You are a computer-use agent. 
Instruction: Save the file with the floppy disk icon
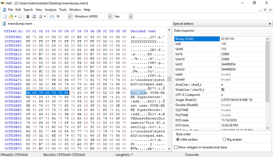tap(20, 16)
